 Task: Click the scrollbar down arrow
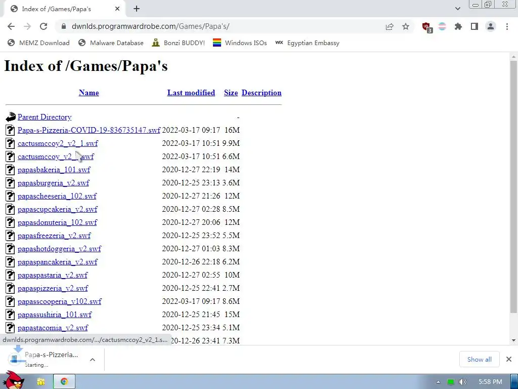513,340
